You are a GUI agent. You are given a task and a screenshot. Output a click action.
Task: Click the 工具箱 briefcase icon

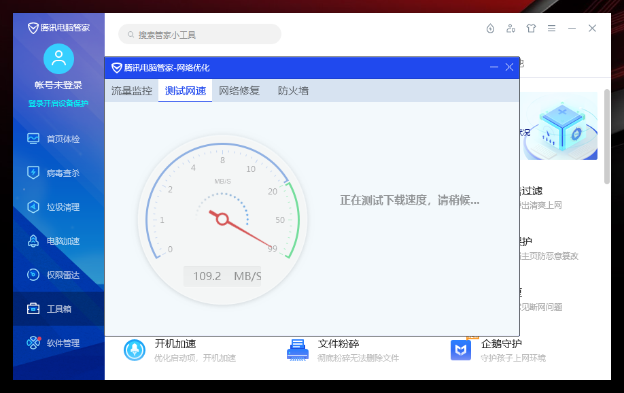[33, 309]
